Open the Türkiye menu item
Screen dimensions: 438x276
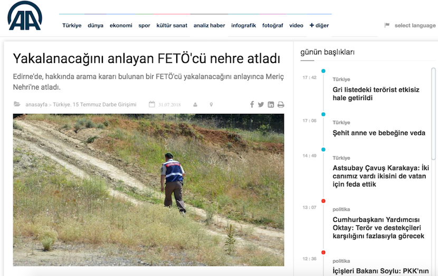tap(72, 25)
